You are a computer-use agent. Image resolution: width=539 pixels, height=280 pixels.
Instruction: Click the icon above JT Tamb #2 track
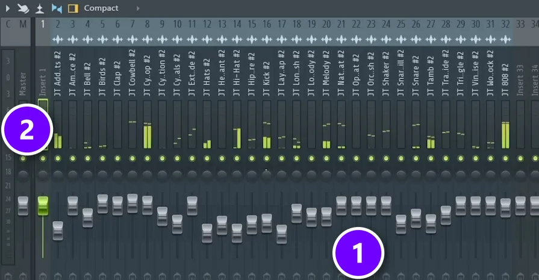pos(431,40)
